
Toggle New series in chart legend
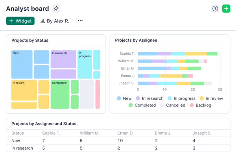click(124, 98)
